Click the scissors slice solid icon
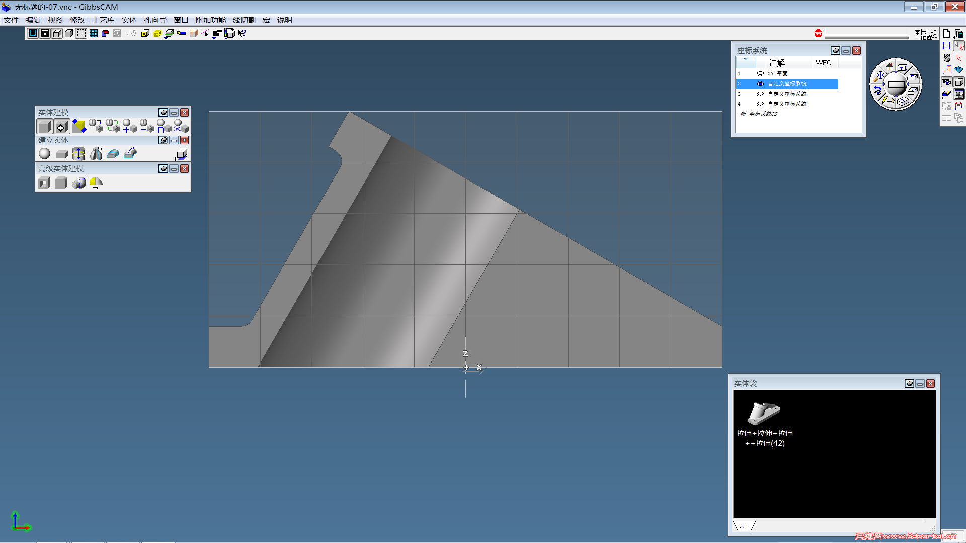Screen dimensions: 966x543 (x=181, y=126)
